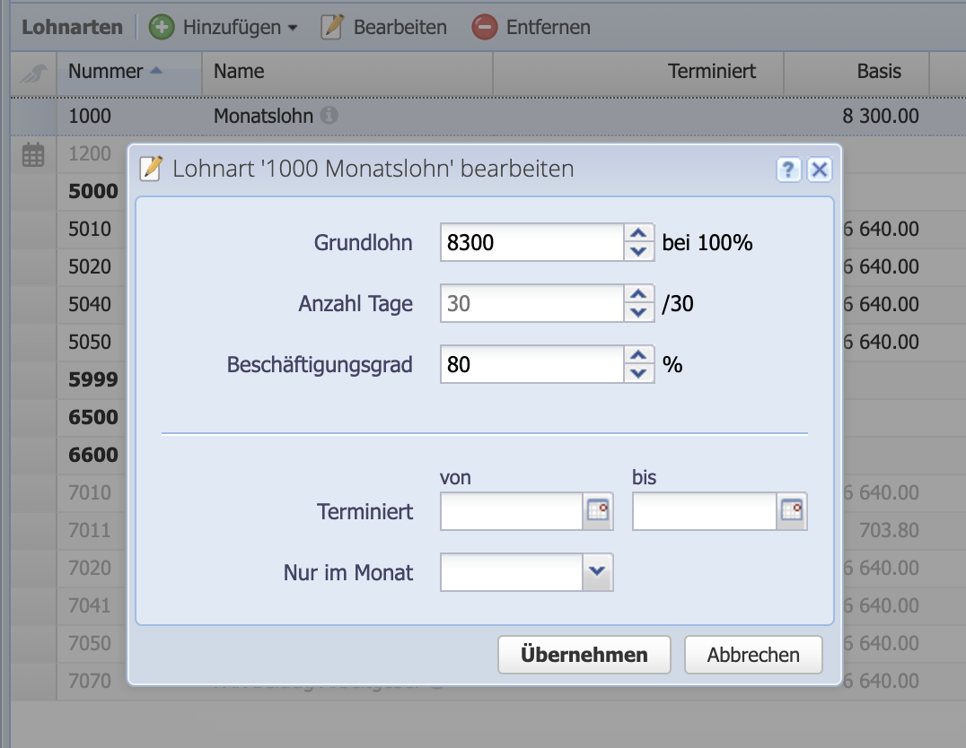Click the Bearbeiten pencil icon
The height and width of the screenshot is (748, 966).
(330, 27)
